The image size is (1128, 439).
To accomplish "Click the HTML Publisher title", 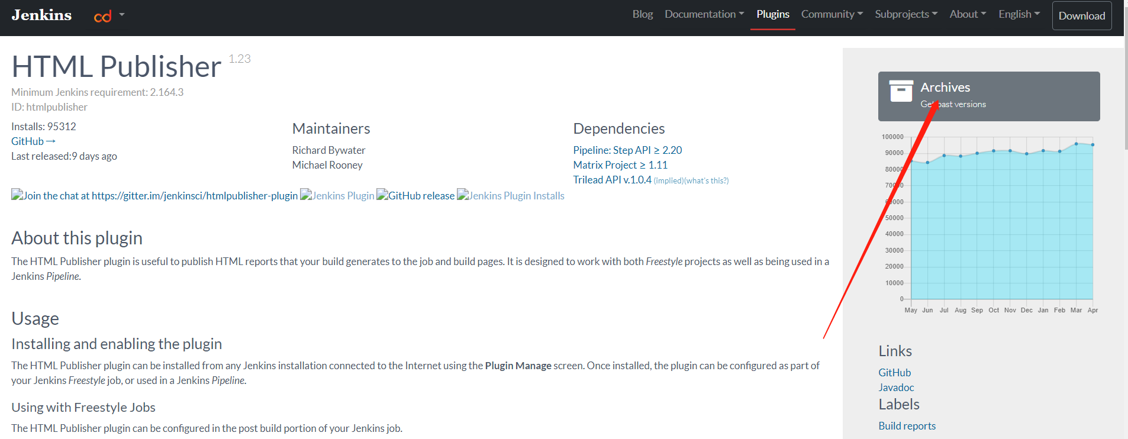I will tap(117, 66).
